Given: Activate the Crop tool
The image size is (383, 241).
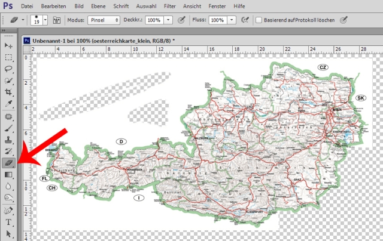Looking at the screenshot, I should tap(8, 92).
